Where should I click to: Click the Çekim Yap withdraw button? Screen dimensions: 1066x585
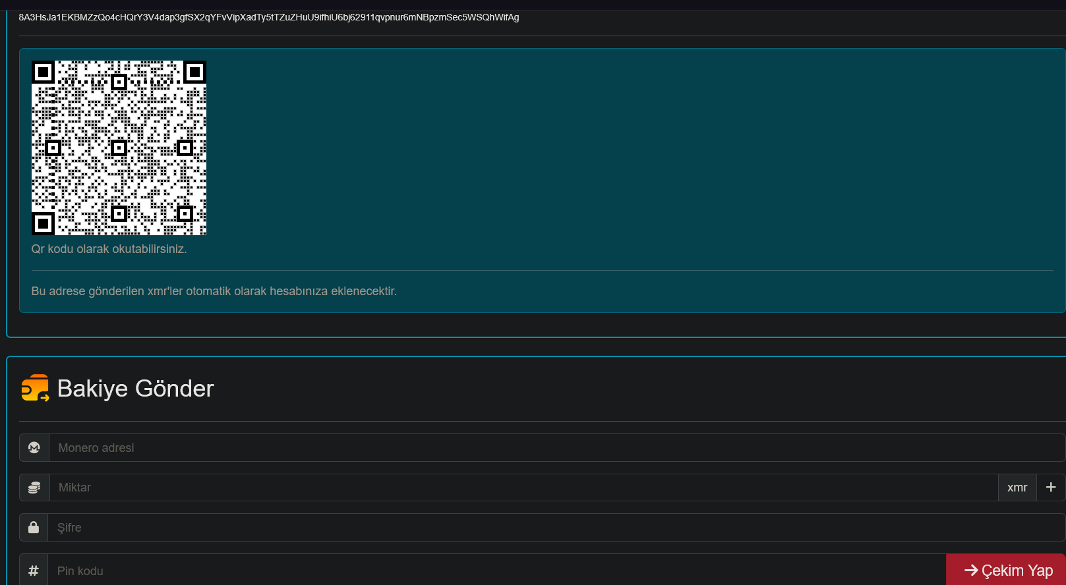click(x=1006, y=570)
